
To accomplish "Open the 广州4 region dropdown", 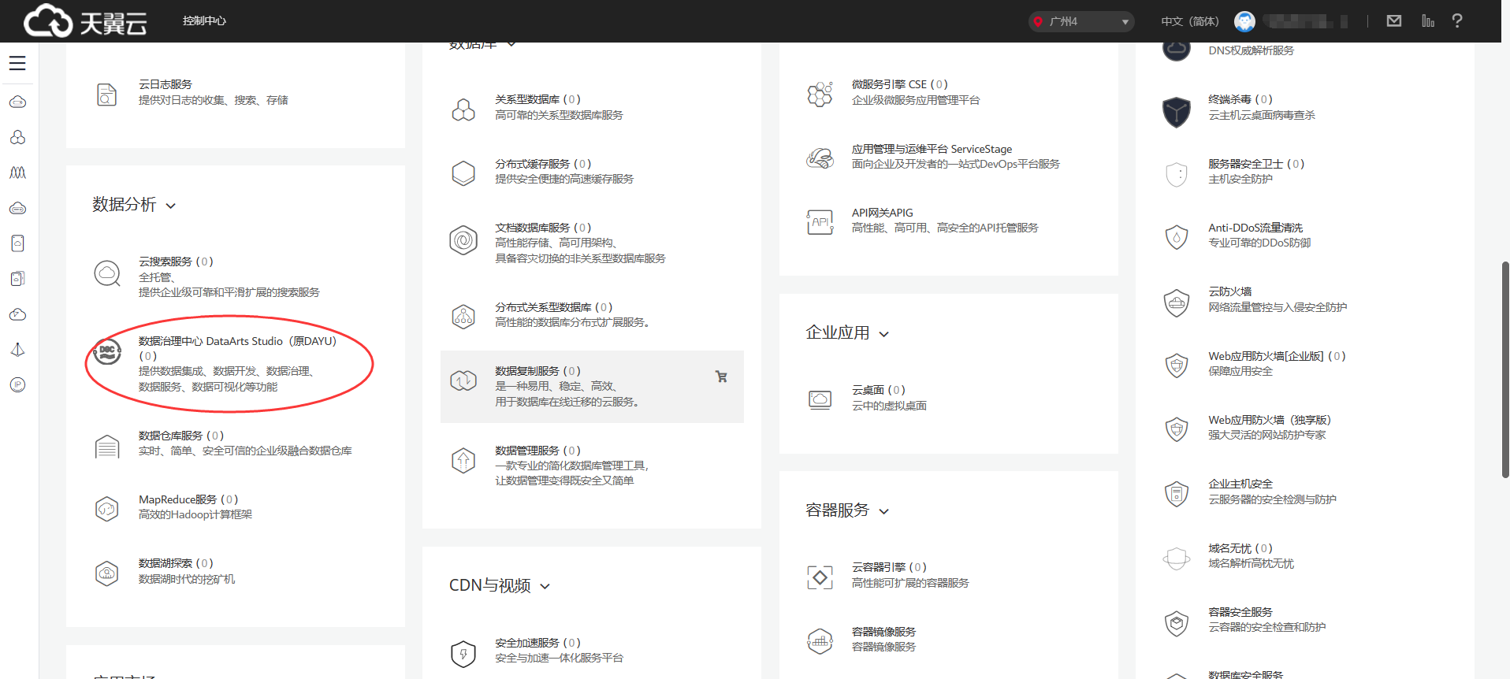I will click(x=1081, y=21).
